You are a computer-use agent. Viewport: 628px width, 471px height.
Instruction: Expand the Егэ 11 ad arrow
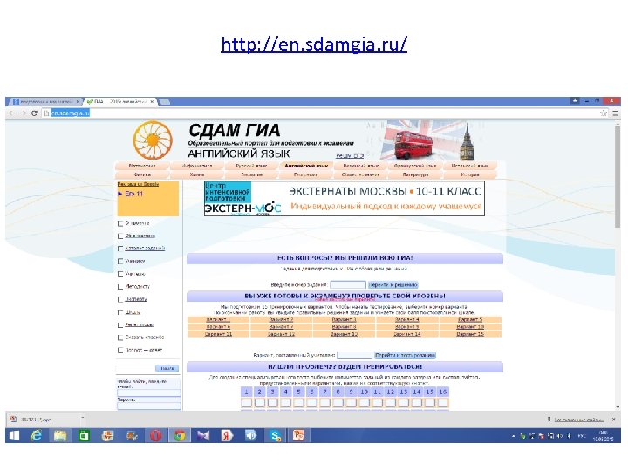(120, 194)
